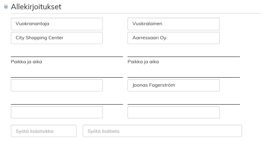Focus the City Shopping Center field
Viewport: 261px width, 143px height.
[57, 38]
